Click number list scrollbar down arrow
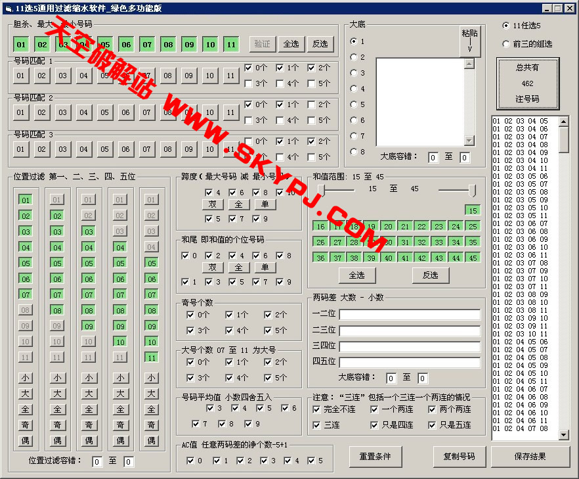579x479 pixels. (x=564, y=436)
